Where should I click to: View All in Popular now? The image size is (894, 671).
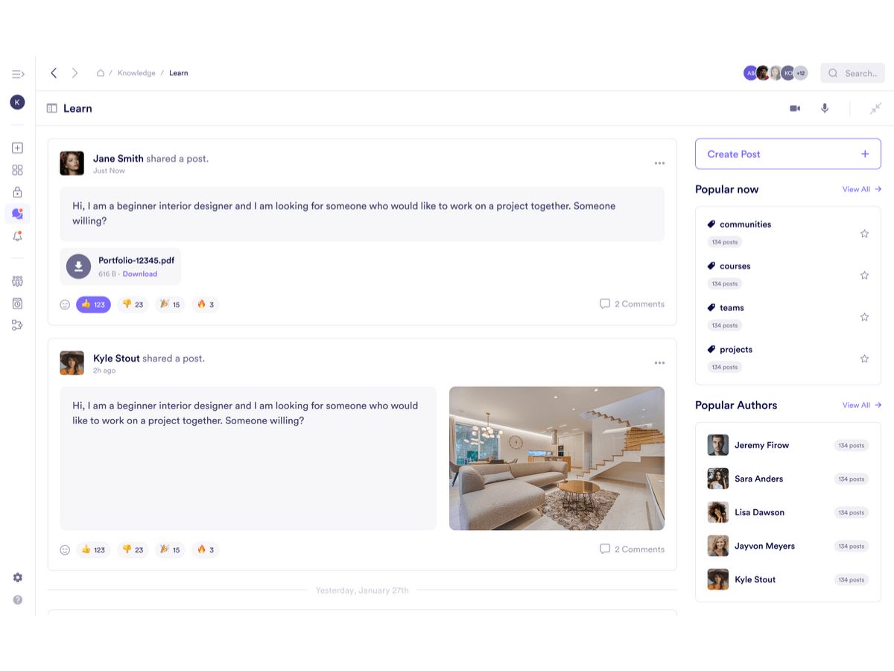(862, 189)
